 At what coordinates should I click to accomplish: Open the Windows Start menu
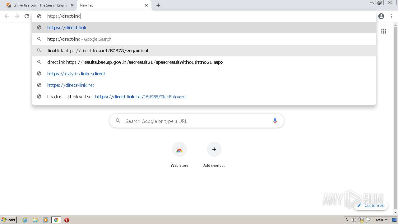point(8,220)
